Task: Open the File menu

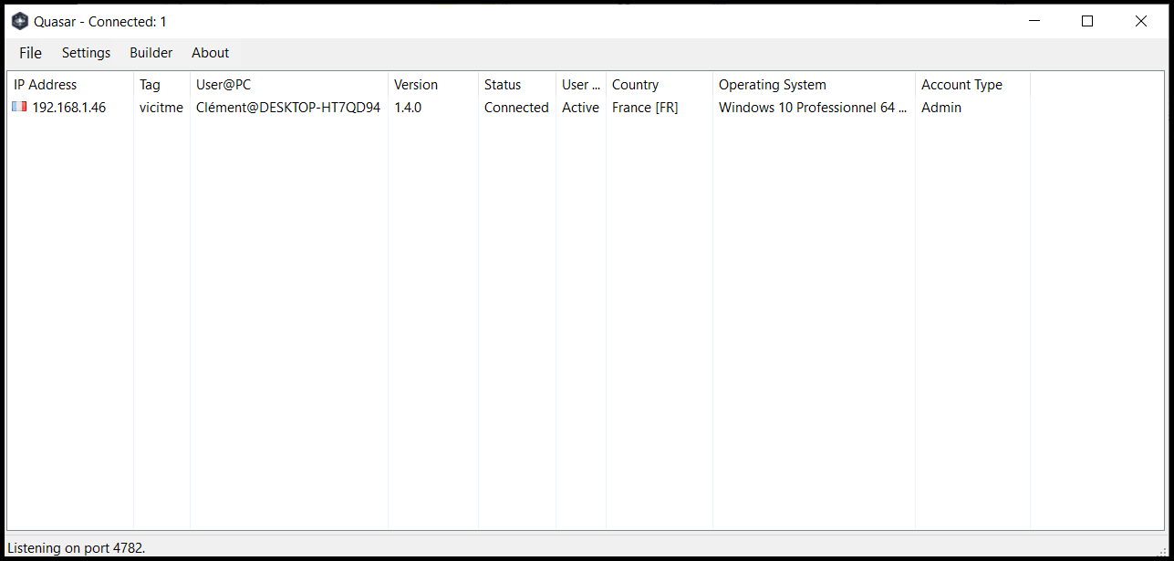Action: [x=30, y=53]
